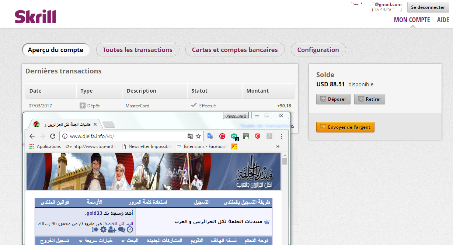Open the Extensions - Facebook bookmark

(201, 146)
